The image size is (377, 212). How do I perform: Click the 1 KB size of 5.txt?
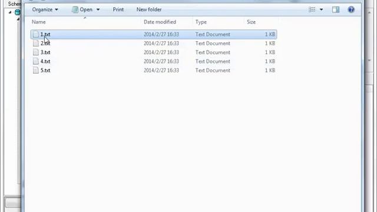[270, 70]
